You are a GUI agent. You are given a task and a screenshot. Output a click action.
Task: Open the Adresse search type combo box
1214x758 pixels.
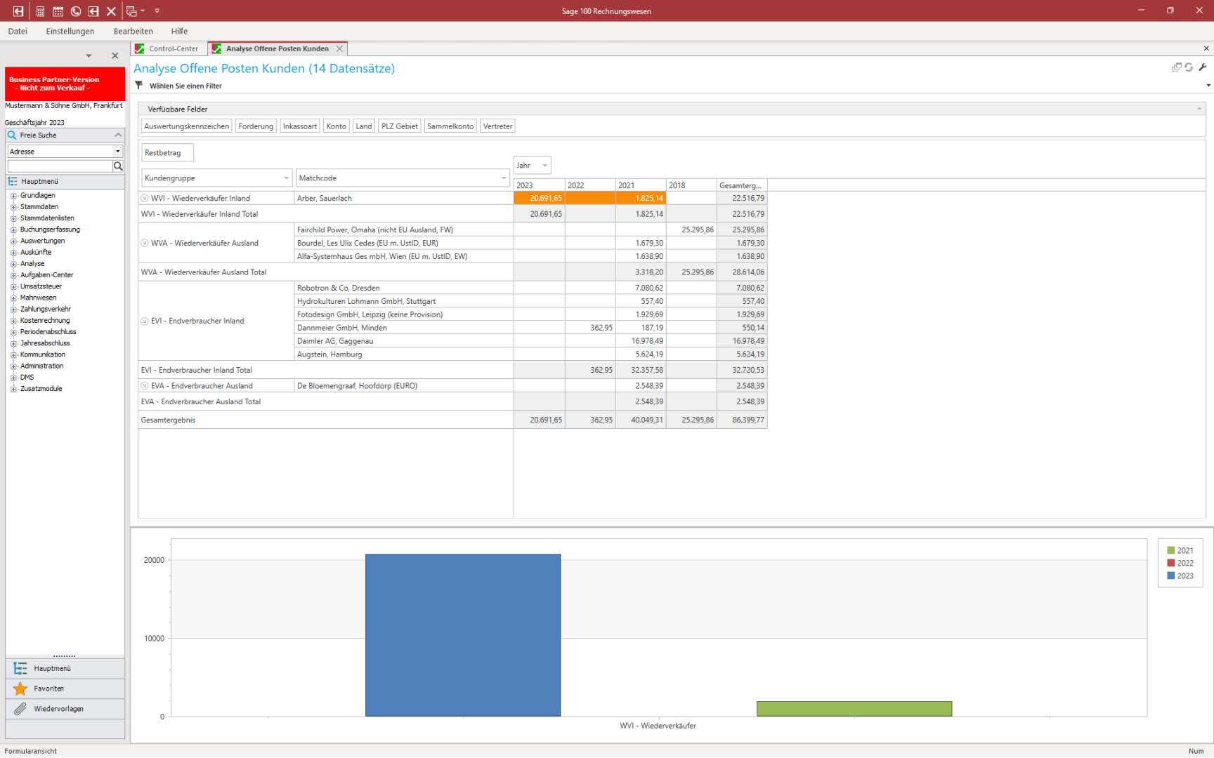click(x=117, y=152)
